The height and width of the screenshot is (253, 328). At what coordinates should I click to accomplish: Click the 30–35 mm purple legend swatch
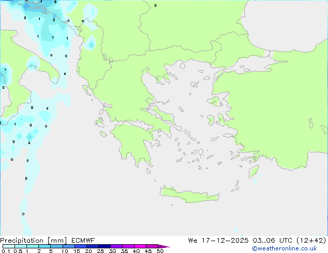point(116,246)
